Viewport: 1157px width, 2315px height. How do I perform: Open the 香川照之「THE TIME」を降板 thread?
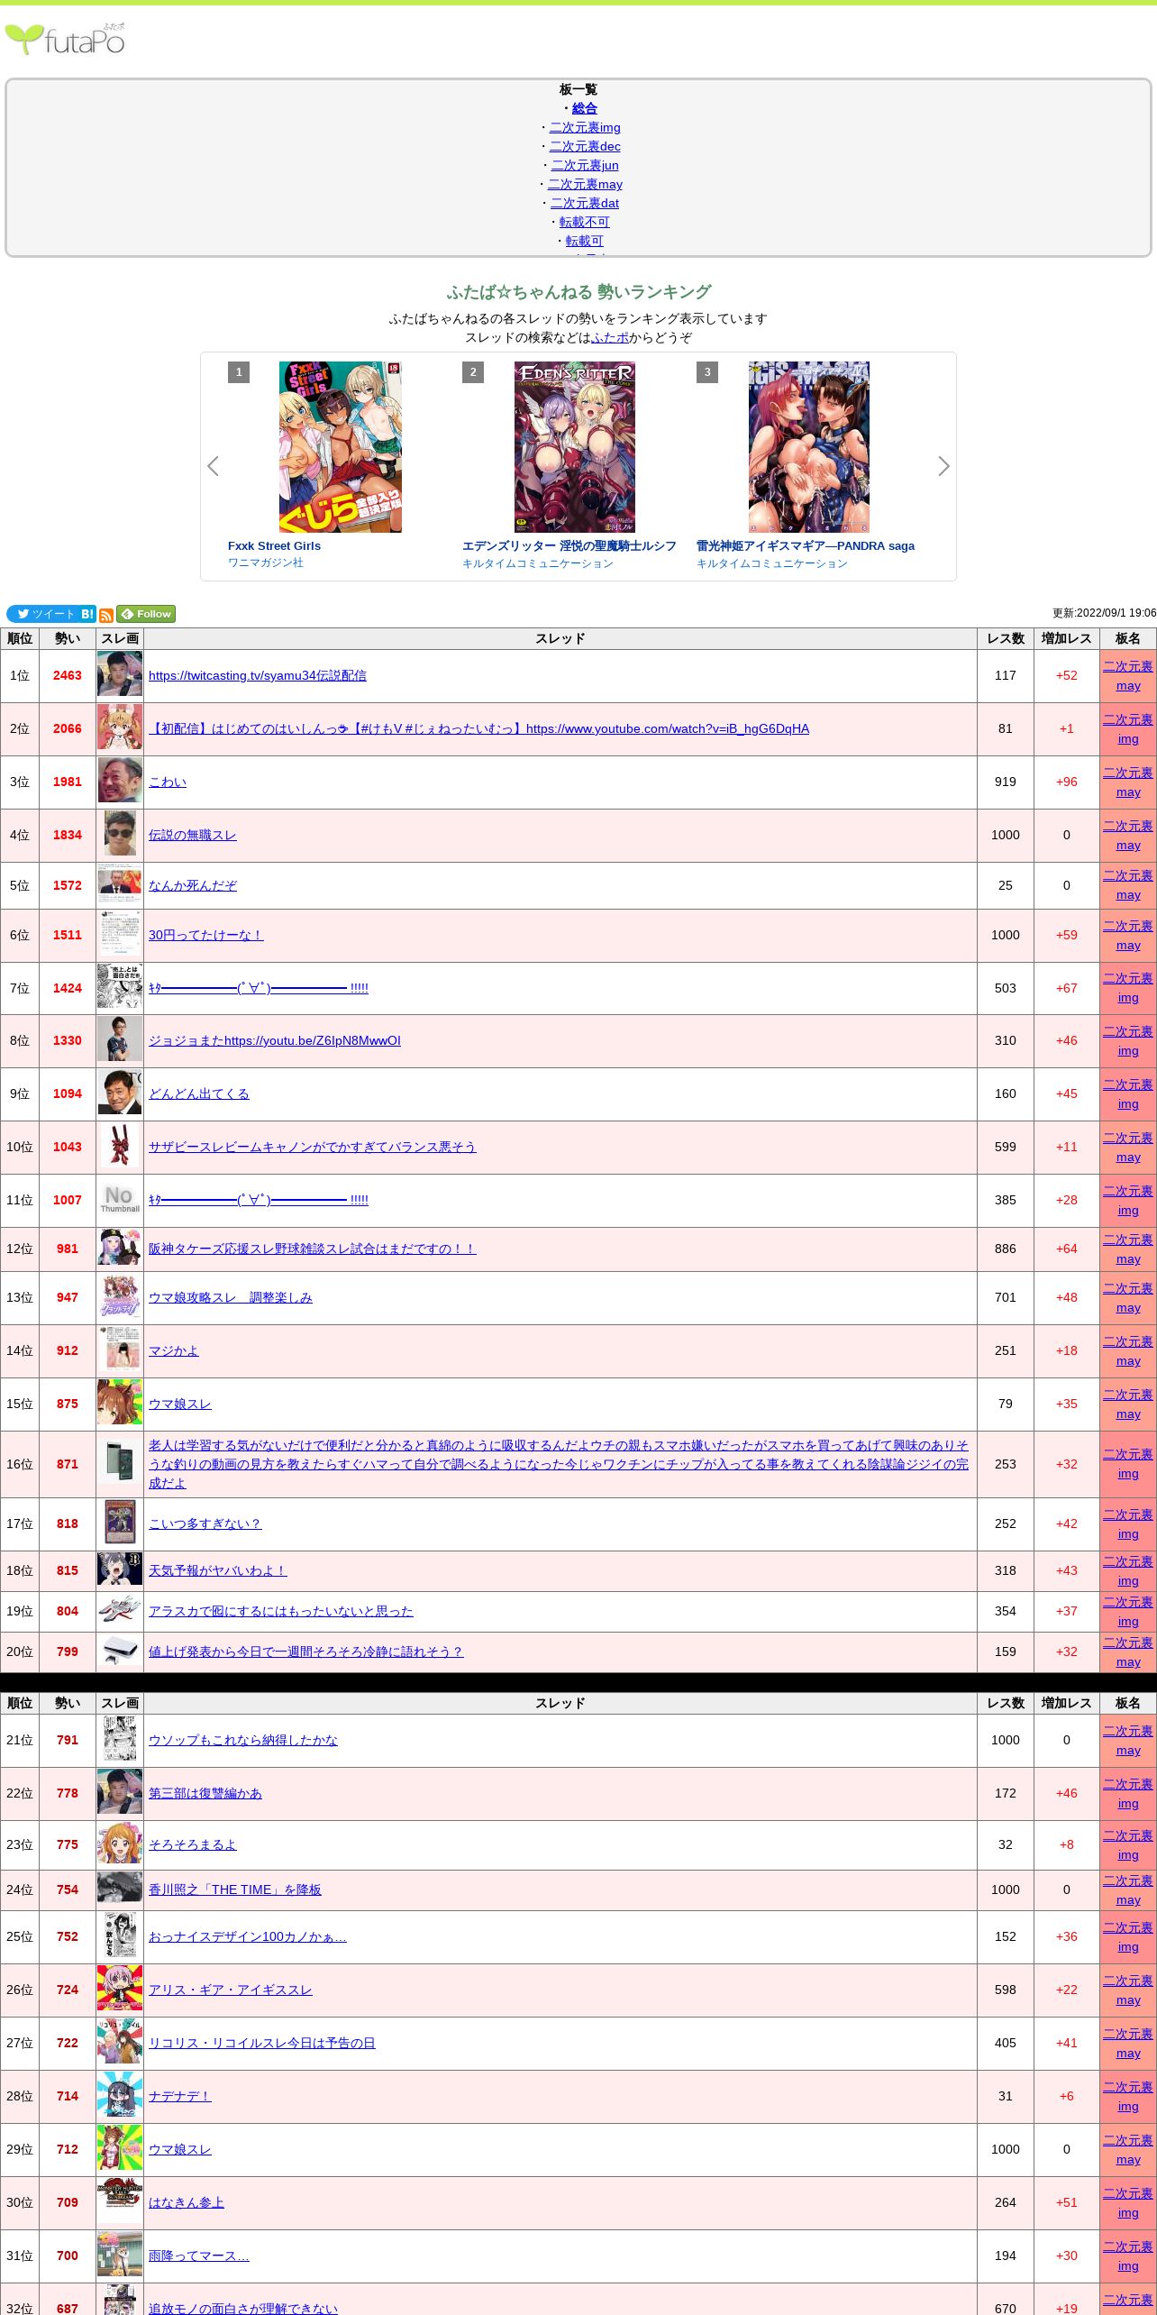point(235,1890)
